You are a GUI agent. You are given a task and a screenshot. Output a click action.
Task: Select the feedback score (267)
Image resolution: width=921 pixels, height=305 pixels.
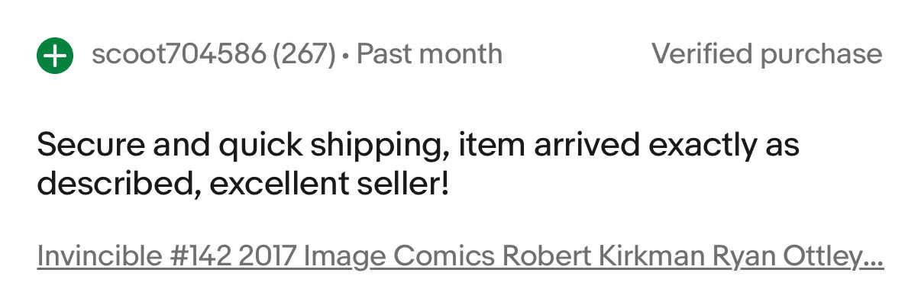pyautogui.click(x=304, y=55)
